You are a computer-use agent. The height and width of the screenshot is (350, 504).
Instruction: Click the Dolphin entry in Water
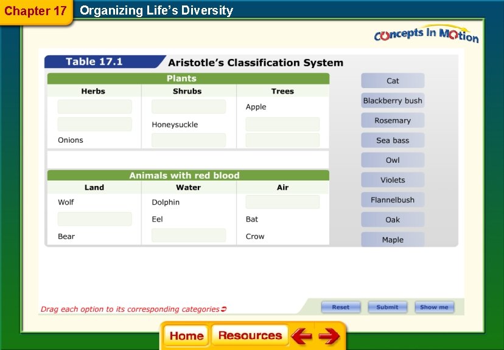166,202
